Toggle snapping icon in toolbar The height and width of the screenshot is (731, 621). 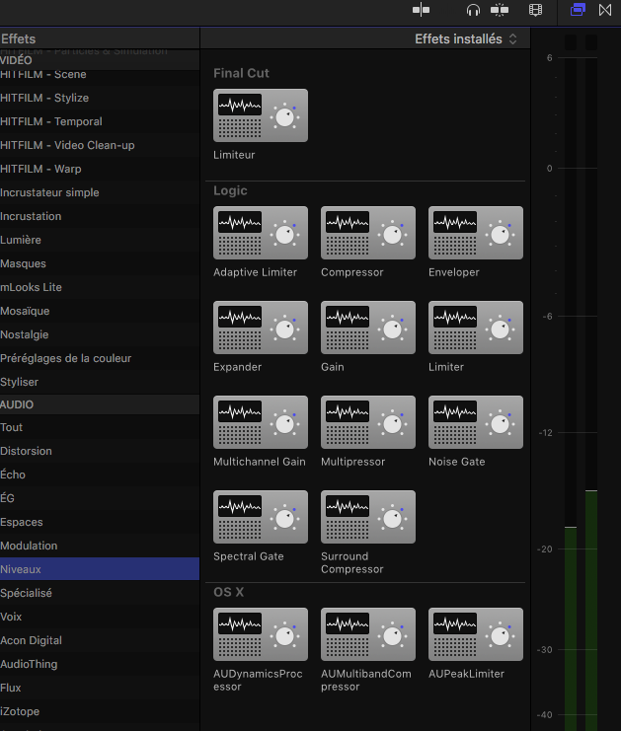[500, 10]
